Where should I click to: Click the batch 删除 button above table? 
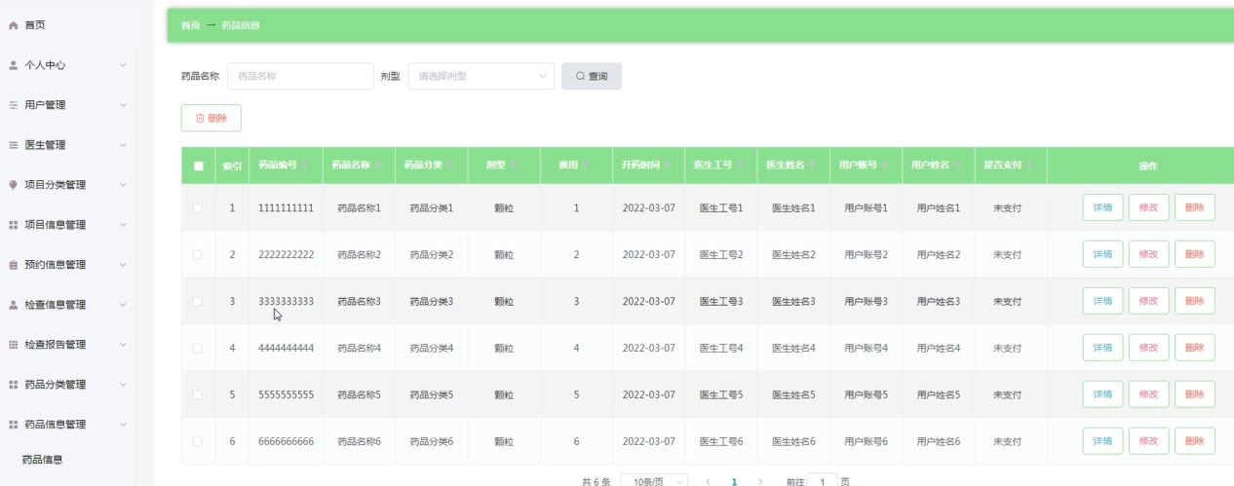pos(212,118)
